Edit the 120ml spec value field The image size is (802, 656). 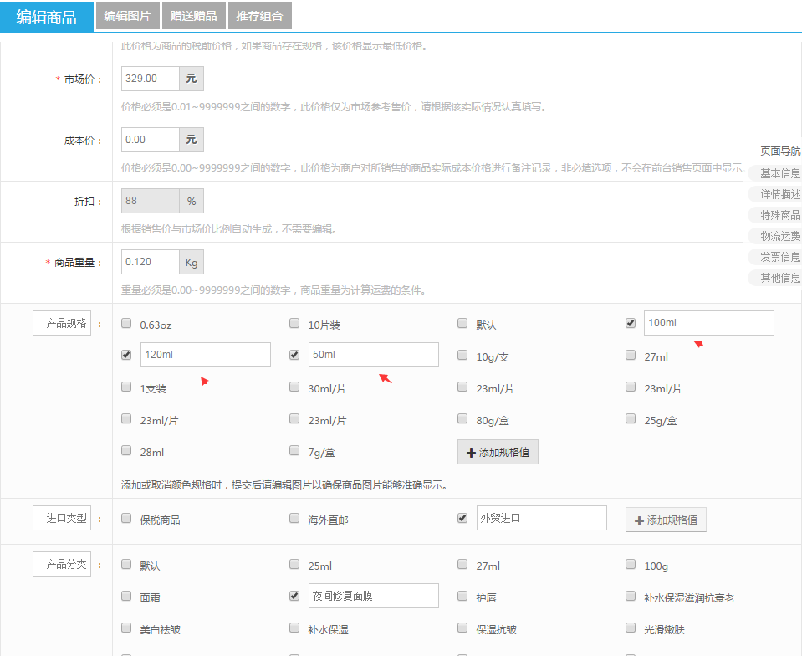click(206, 355)
